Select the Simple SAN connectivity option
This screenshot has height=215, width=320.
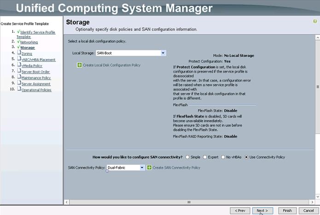tap(187, 157)
